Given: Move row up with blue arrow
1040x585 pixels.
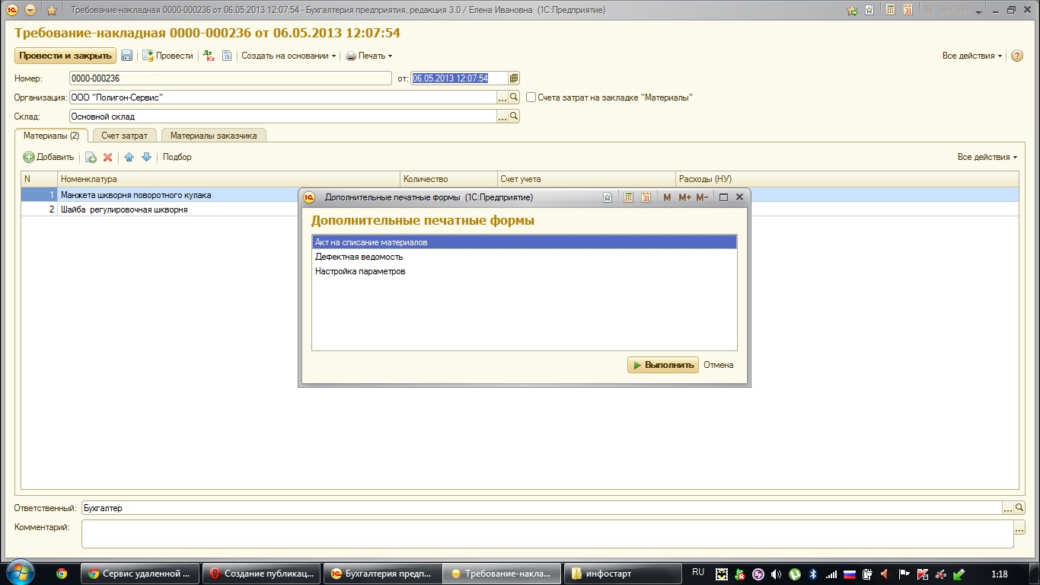Looking at the screenshot, I should (129, 157).
